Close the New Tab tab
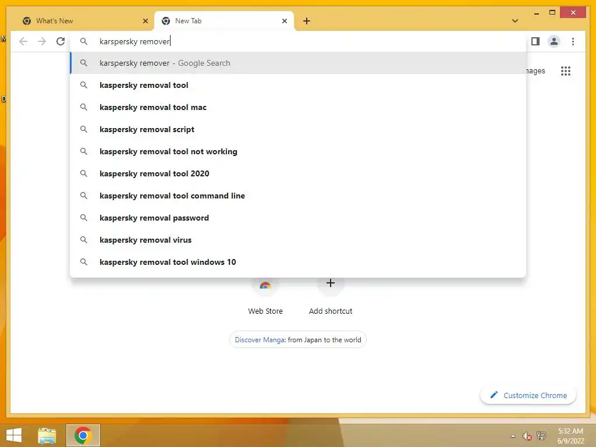This screenshot has width=596, height=447. [x=284, y=21]
